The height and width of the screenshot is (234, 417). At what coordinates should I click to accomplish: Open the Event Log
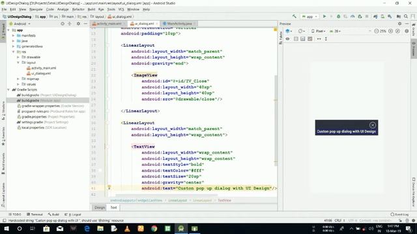pos(399,214)
